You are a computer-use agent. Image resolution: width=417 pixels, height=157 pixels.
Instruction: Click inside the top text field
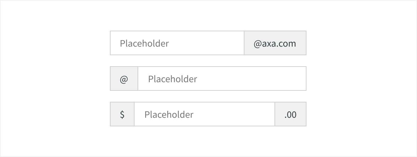pyautogui.click(x=200, y=43)
